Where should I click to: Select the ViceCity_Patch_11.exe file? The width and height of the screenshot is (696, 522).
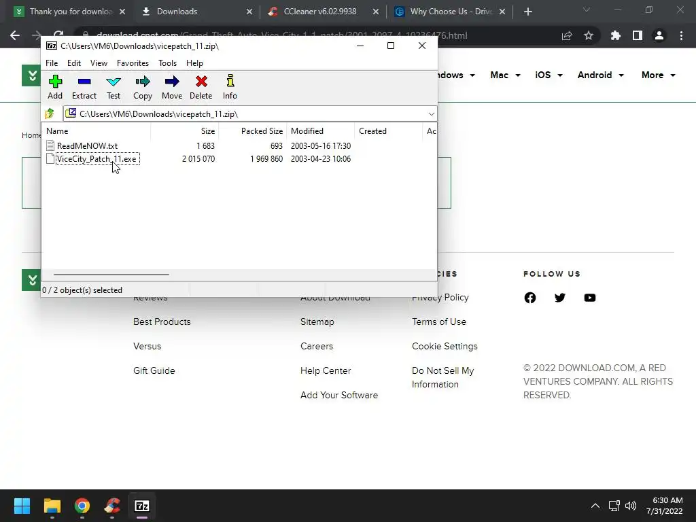(97, 159)
